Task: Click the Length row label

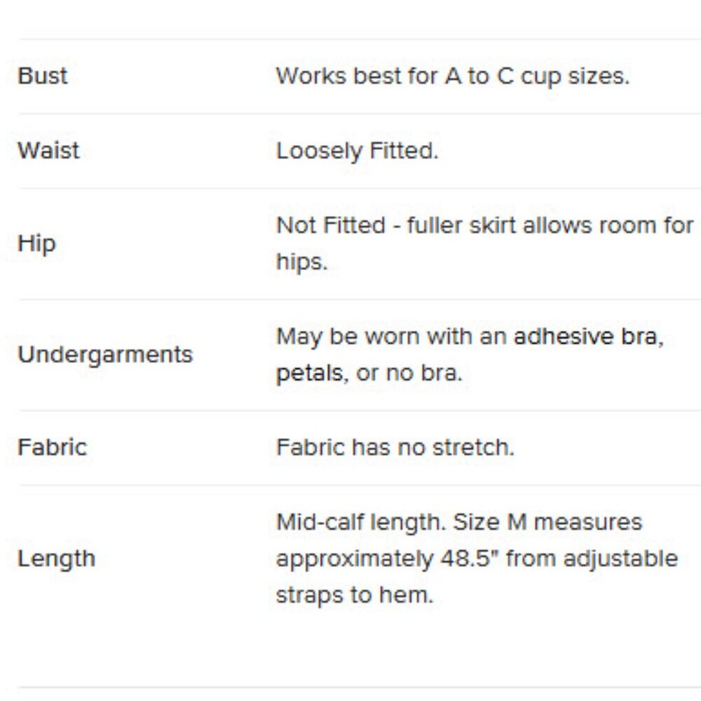Action: 56,559
